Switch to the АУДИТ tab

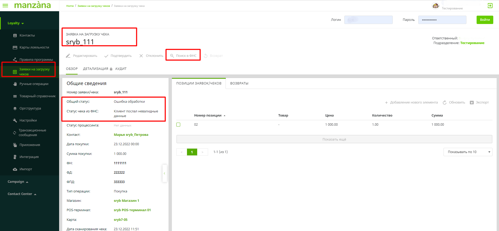coord(121,69)
